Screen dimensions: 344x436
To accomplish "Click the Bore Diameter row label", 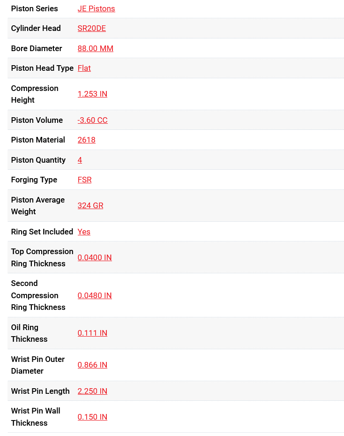I will point(37,48).
